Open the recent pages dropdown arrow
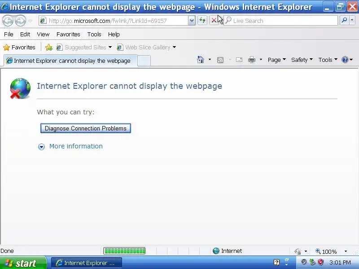 tap(30, 21)
